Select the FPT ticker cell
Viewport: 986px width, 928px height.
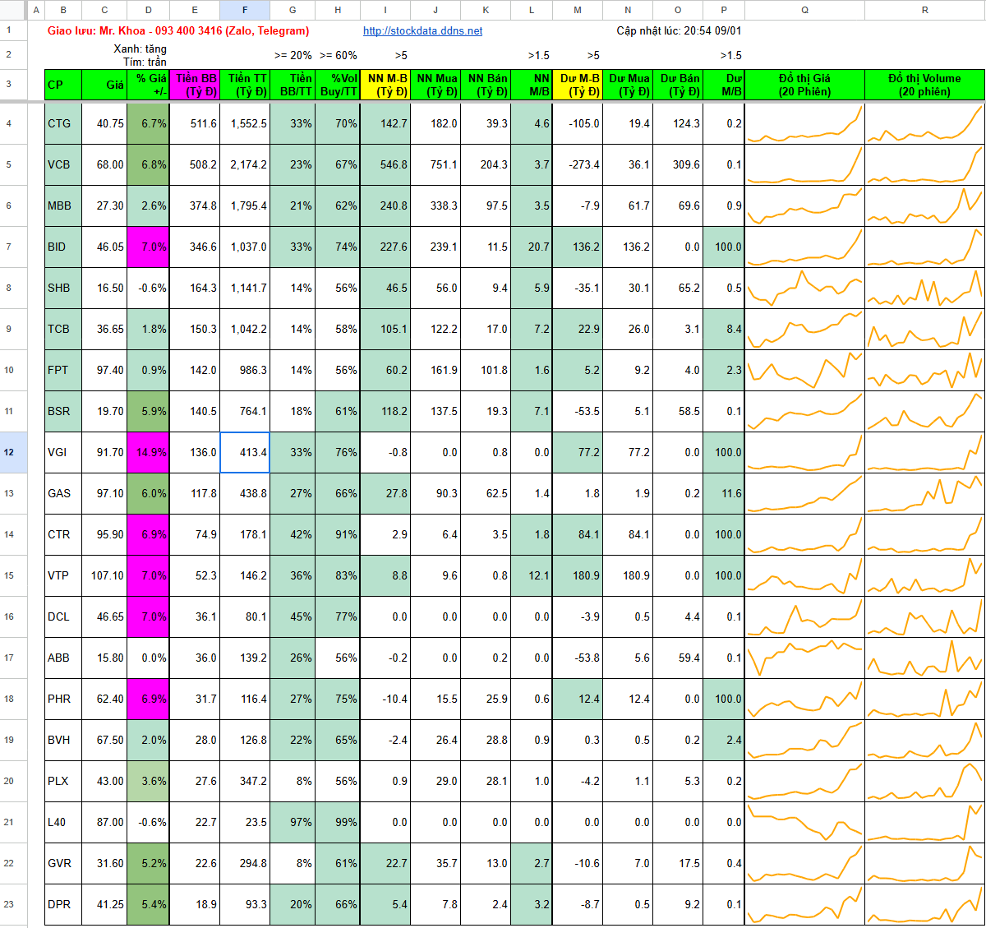tap(63, 370)
